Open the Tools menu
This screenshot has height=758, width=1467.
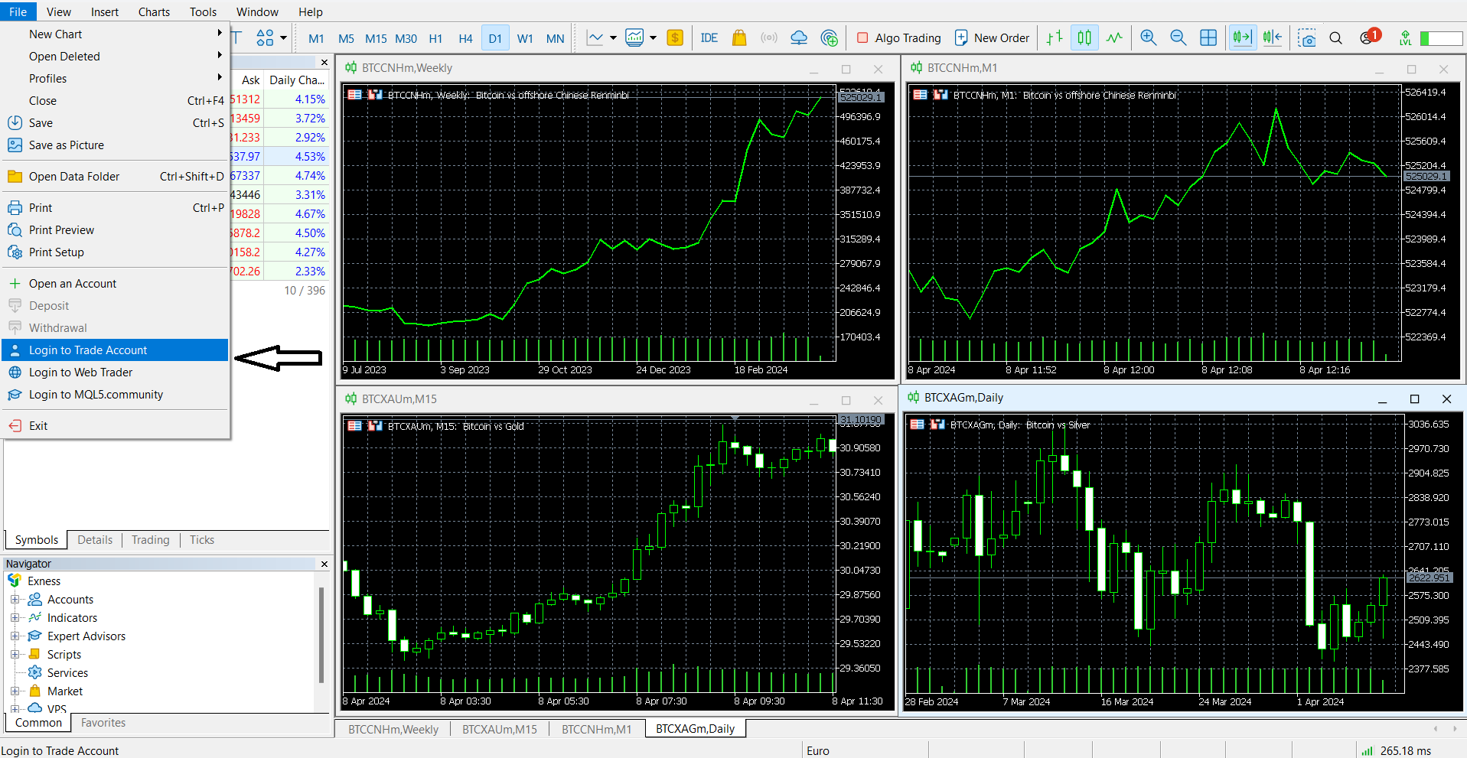coord(203,11)
